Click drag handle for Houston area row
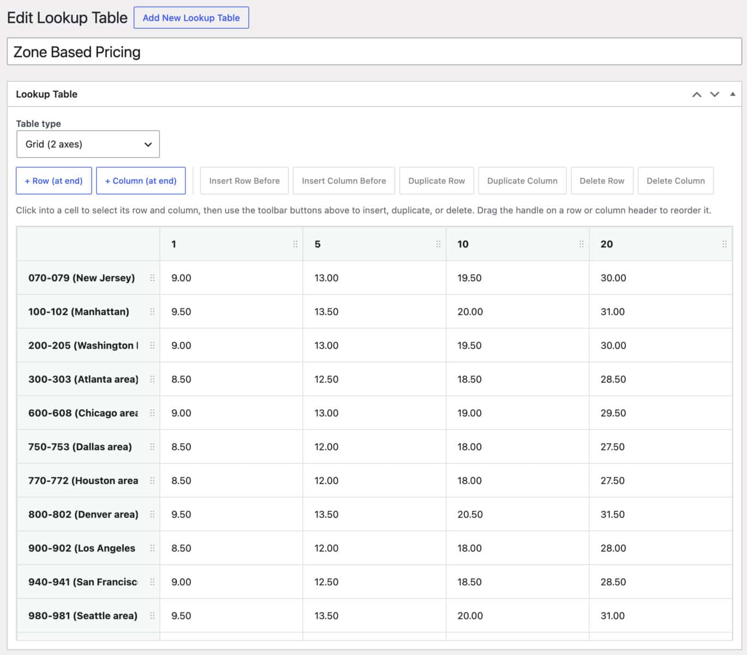747x655 pixels. point(152,481)
